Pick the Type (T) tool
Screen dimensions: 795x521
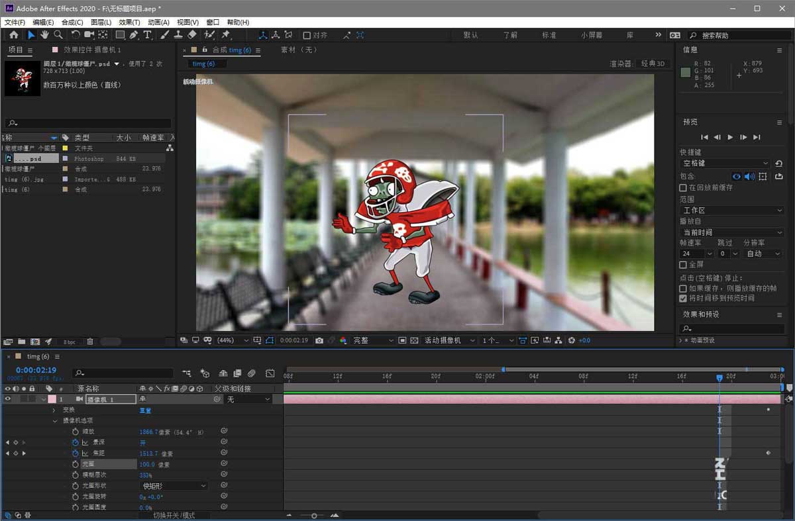tap(147, 35)
